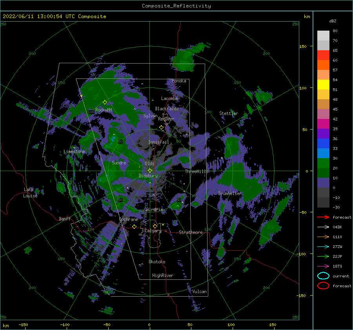
Task: Select the orange 111V arrow legend icon
Action: point(323,237)
